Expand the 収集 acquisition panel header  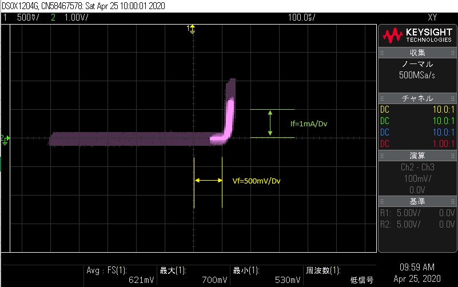pos(417,53)
